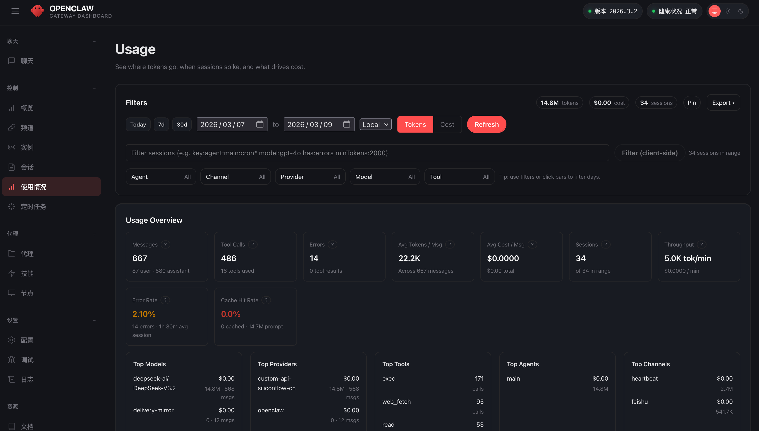Open calendar picker for end date
The image size is (759, 431).
tap(347, 124)
